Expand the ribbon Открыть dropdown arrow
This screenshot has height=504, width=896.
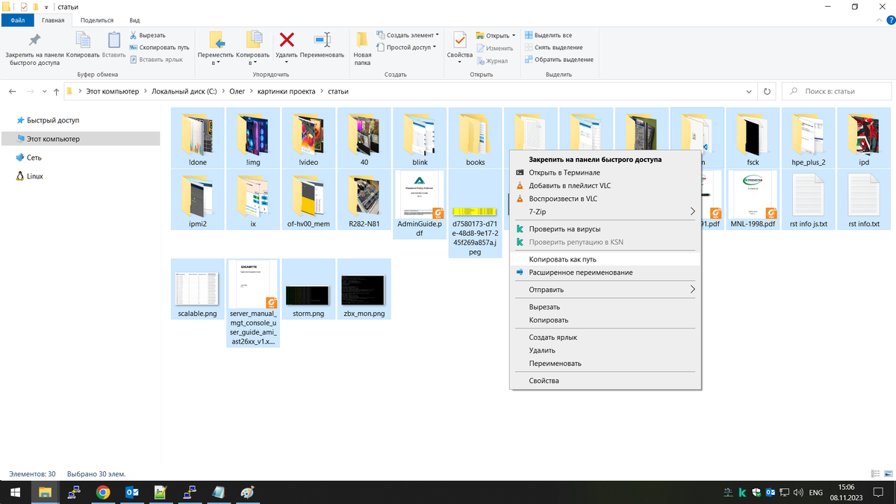click(513, 35)
